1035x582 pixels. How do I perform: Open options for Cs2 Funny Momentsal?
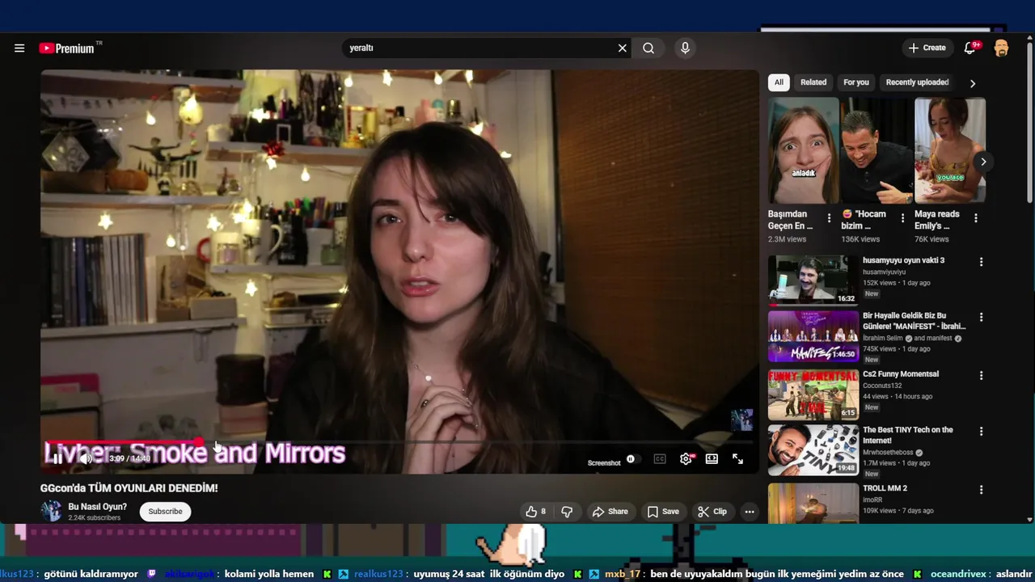pyautogui.click(x=981, y=376)
